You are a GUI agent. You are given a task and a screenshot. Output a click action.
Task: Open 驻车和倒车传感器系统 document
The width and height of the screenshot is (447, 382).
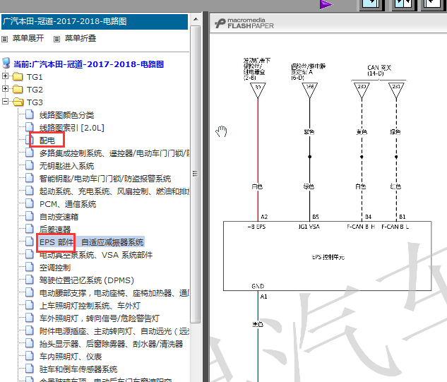[78, 369]
